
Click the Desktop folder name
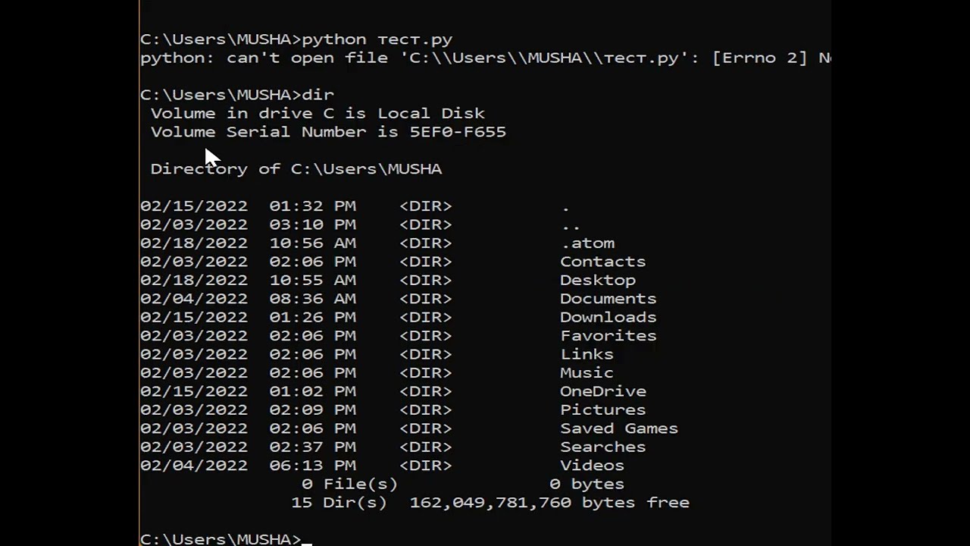coord(598,280)
